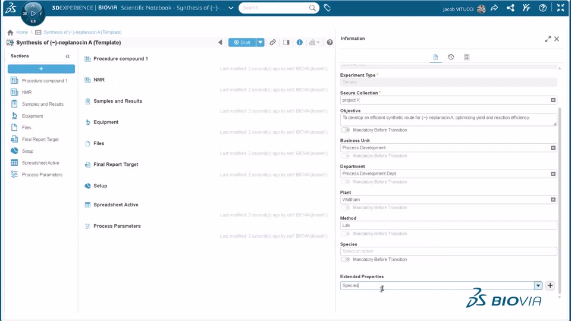Viewport: 571px width, 321px height.
Task: Clear the Secure Collection value project X
Action: 553,100
